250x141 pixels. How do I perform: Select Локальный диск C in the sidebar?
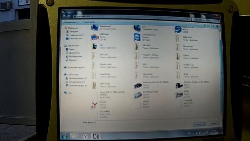(76, 78)
